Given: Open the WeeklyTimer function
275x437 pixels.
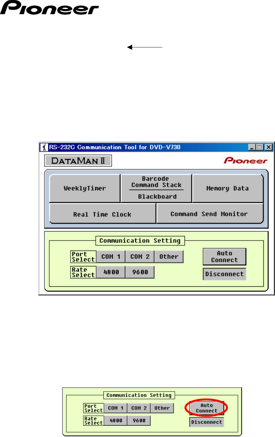Looking at the screenshot, I should click(x=85, y=188).
